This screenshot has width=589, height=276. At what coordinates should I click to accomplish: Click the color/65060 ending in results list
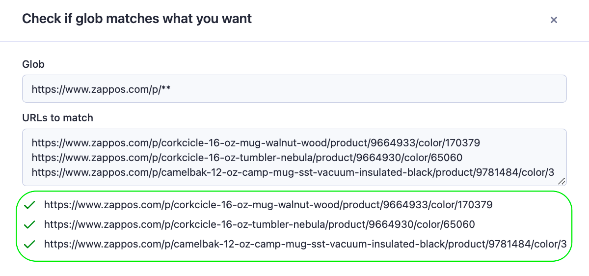tap(446, 224)
